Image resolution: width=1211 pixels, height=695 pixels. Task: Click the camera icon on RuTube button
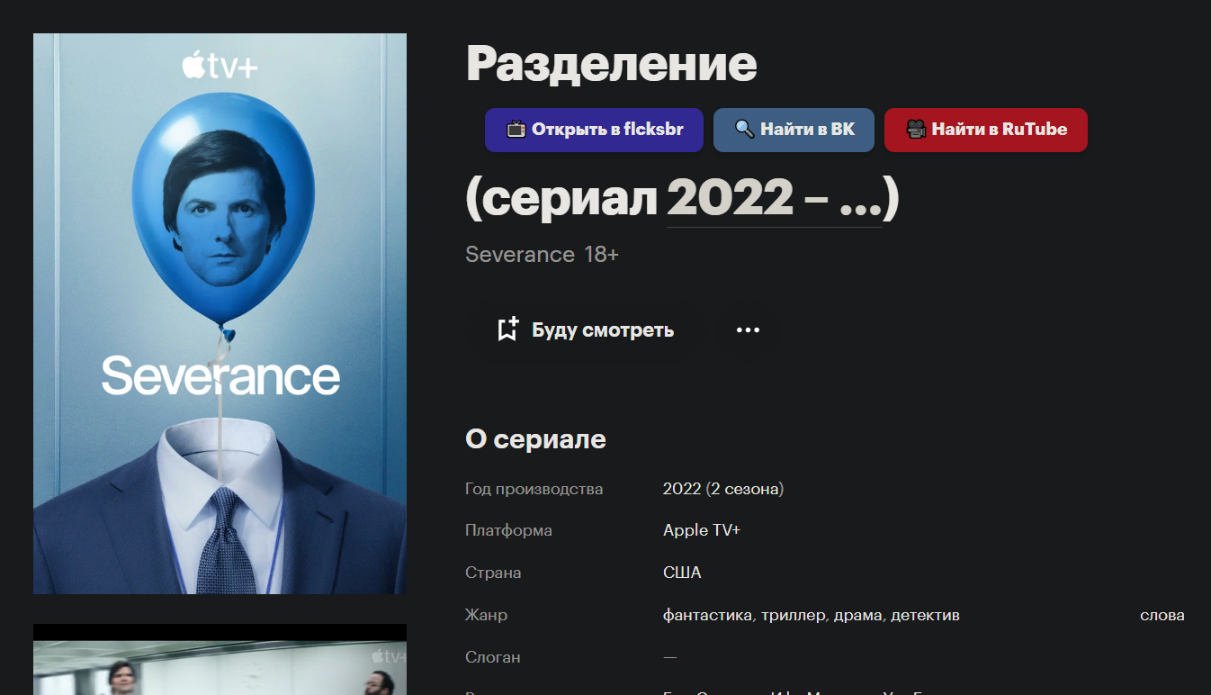(x=916, y=130)
